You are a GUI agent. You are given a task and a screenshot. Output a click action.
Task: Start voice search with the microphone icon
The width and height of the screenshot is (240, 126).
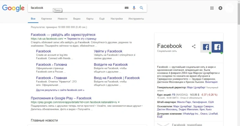[134, 8]
